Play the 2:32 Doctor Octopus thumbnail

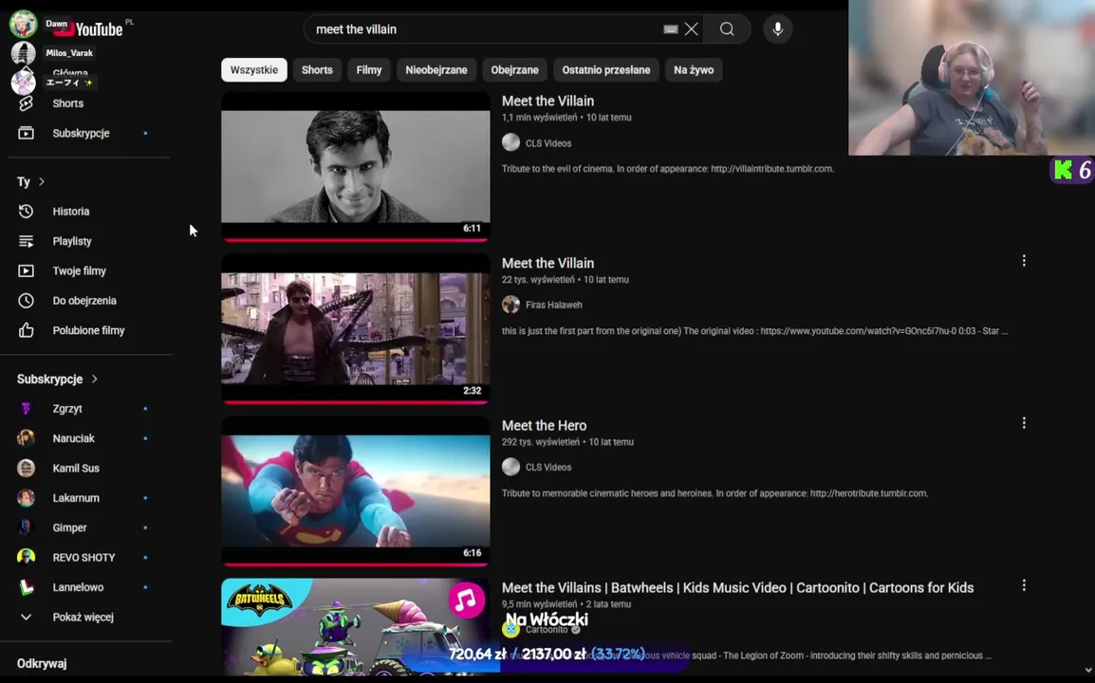(356, 329)
